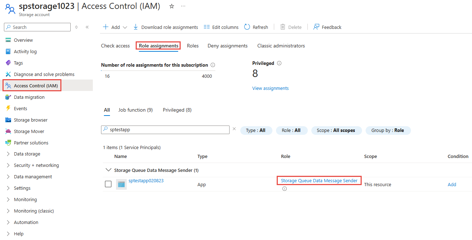Viewport: 472px width, 240px height.
Task: Clear the sptestapp search with X
Action: 234,129
